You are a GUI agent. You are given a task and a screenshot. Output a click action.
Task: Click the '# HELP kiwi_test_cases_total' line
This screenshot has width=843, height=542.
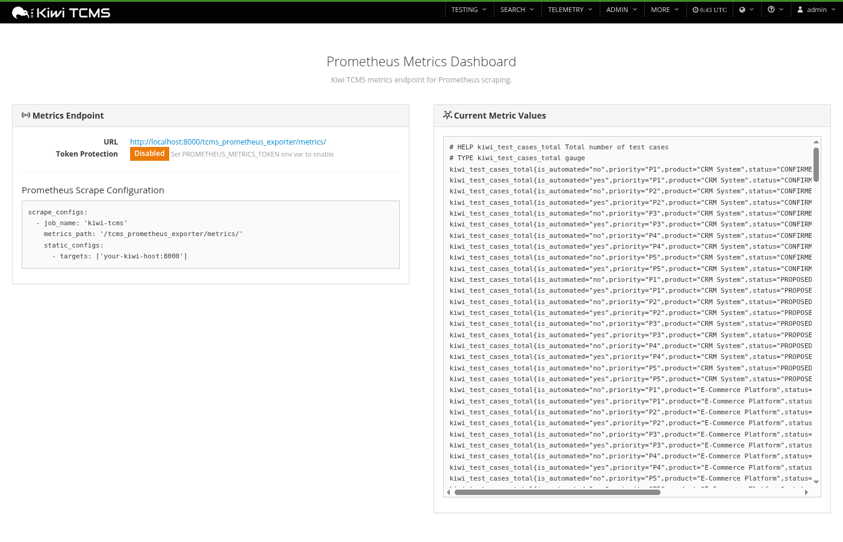pyautogui.click(x=559, y=148)
